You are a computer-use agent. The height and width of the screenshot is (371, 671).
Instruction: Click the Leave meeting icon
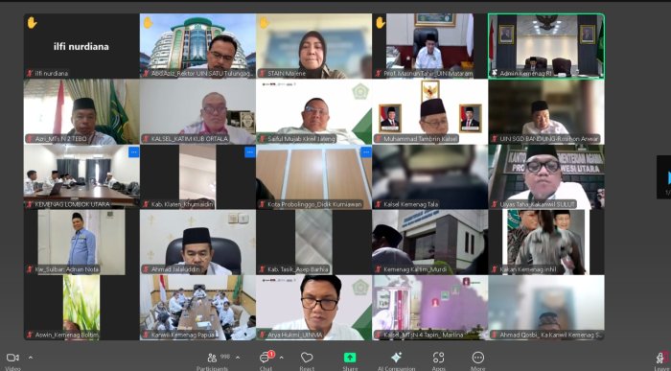coord(662,358)
